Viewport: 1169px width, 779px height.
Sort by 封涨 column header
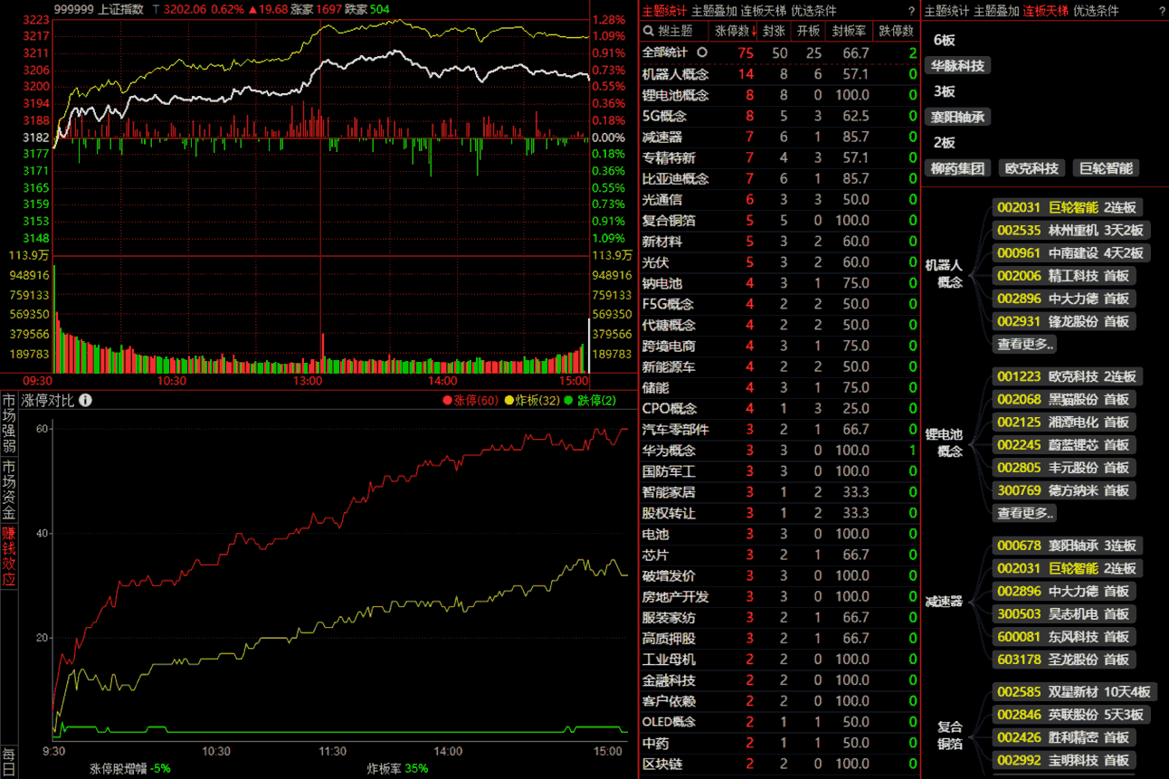click(774, 31)
